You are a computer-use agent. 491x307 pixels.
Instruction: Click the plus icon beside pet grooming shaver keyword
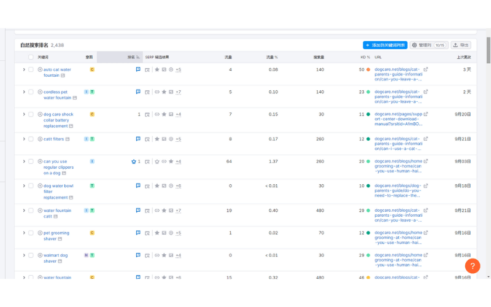[x=40, y=233]
